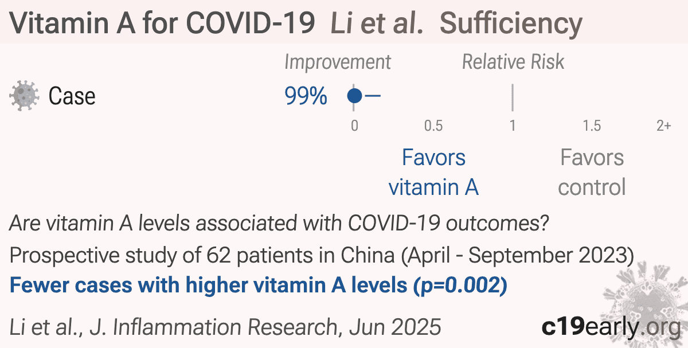The width and height of the screenshot is (688, 348).
Task: Click the bold Fewer cases p=0.002 conclusion
Action: tap(259, 286)
